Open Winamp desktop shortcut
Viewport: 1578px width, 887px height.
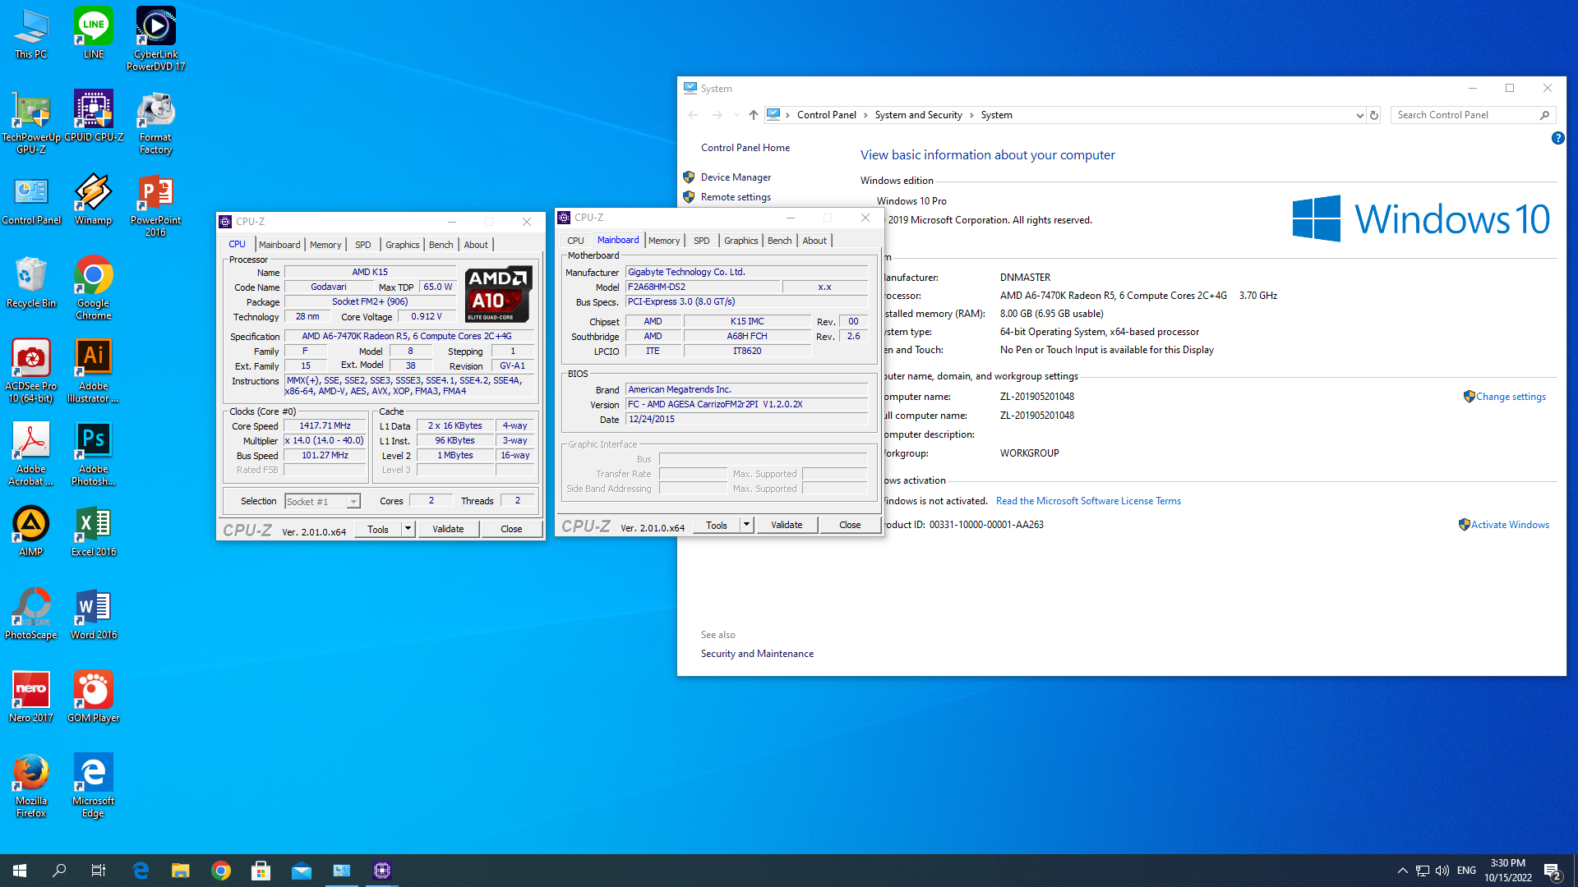point(94,199)
